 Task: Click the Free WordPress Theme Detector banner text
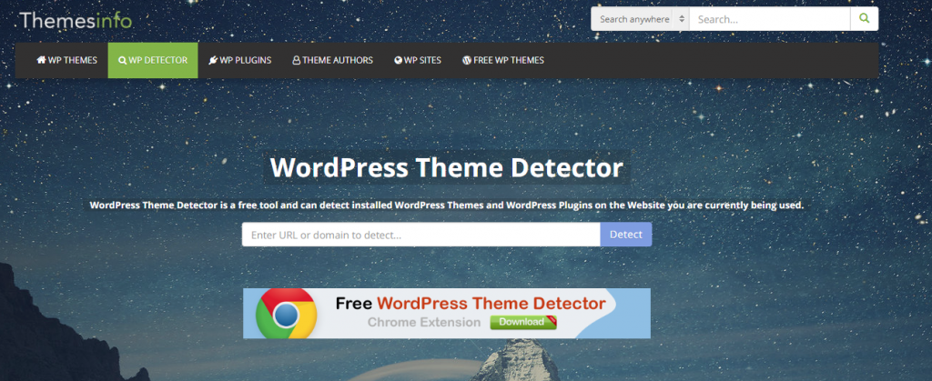click(x=471, y=304)
